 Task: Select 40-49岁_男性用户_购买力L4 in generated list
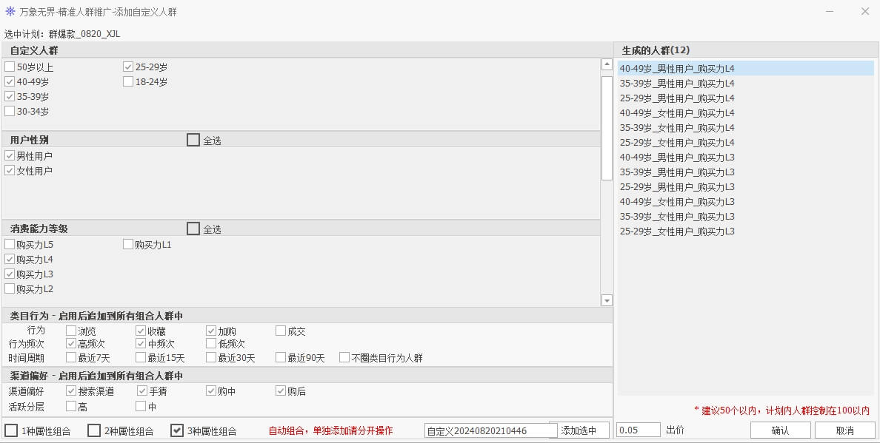(x=746, y=69)
